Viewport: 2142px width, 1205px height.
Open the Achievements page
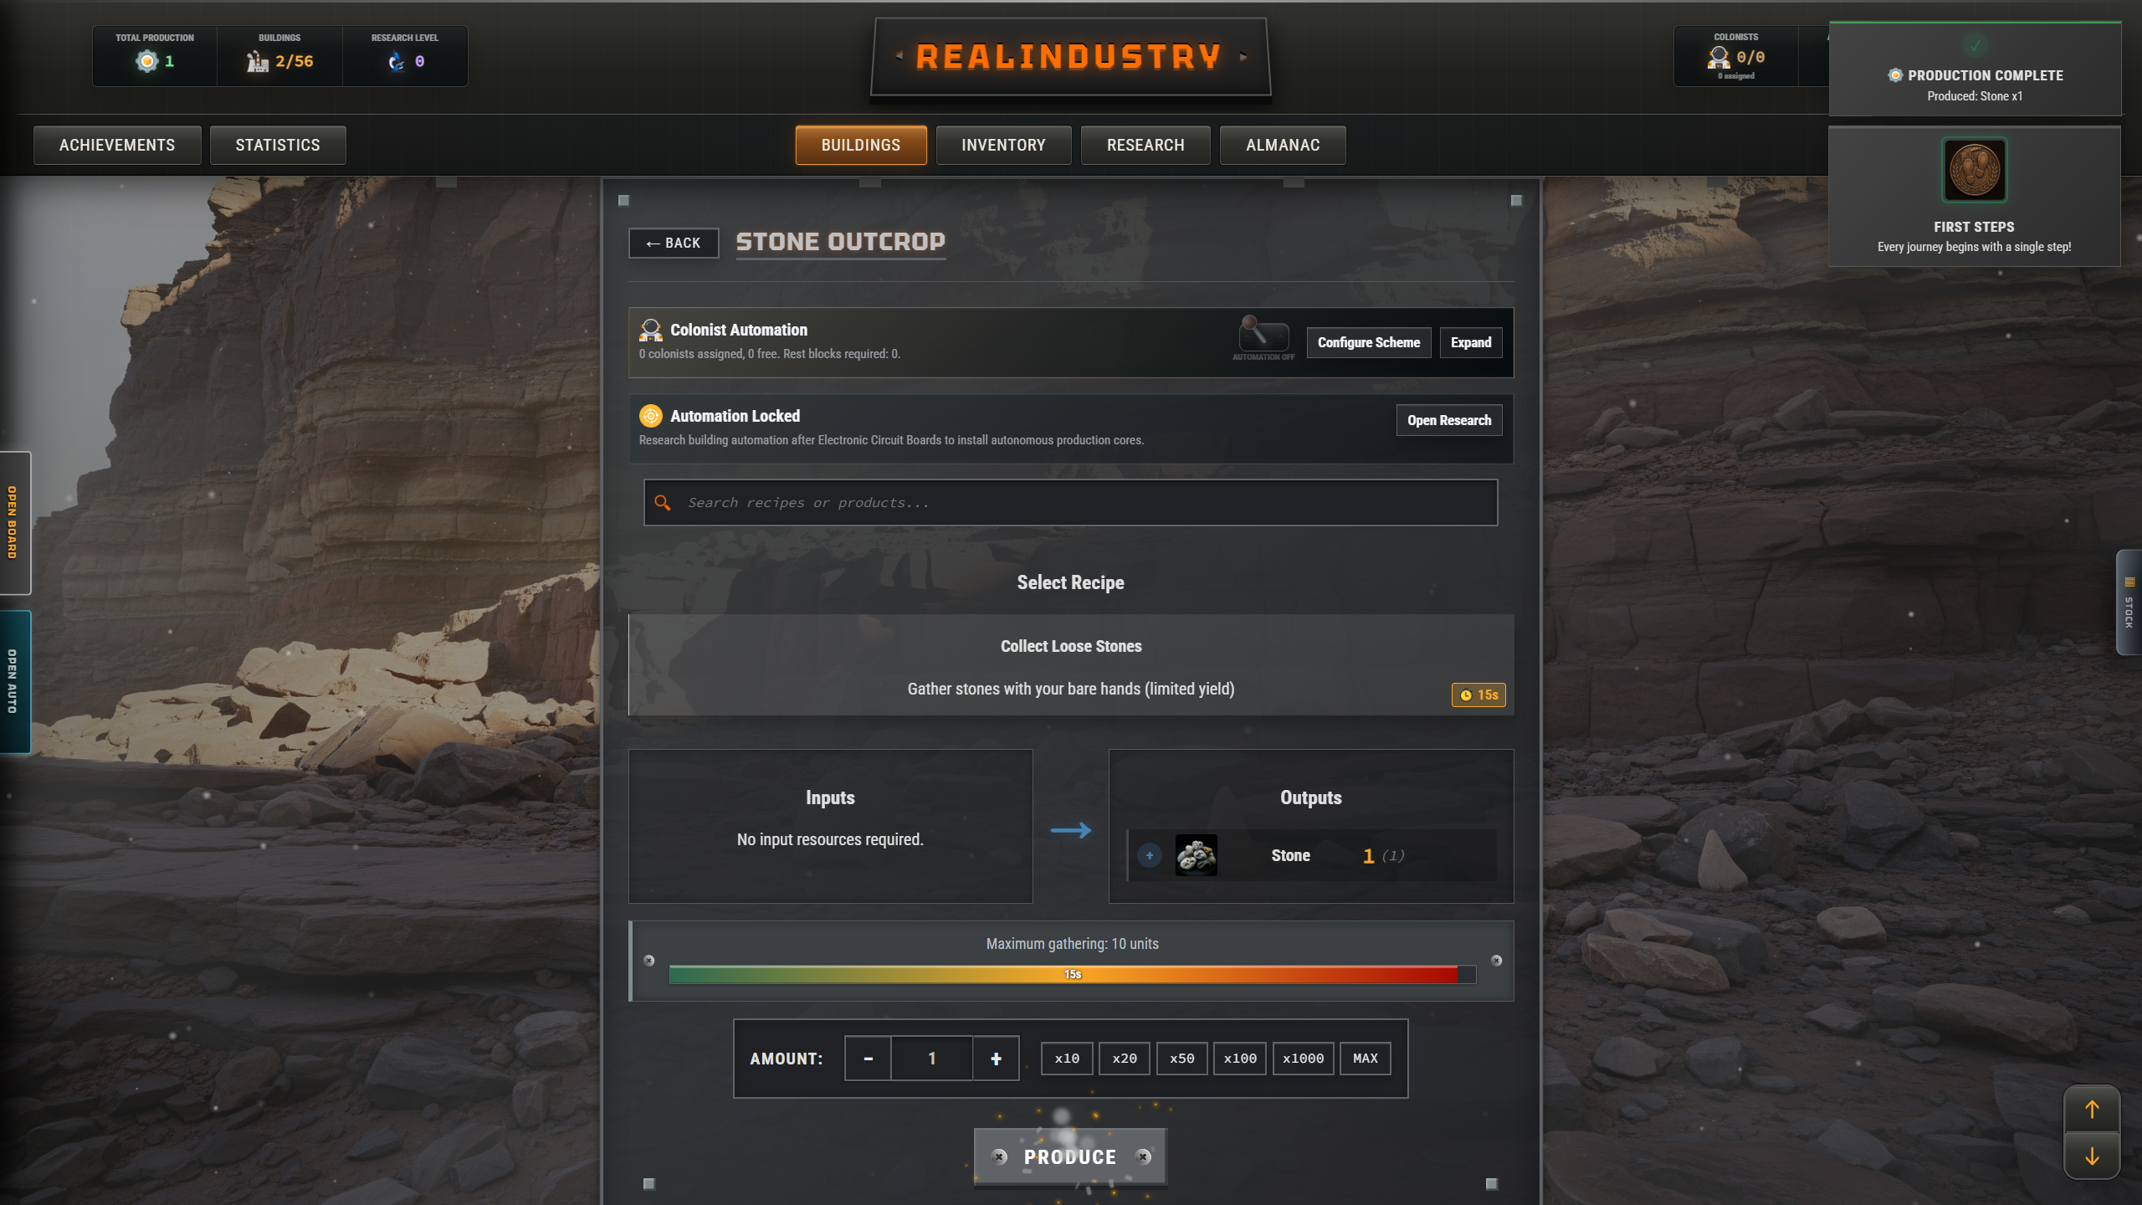117,145
